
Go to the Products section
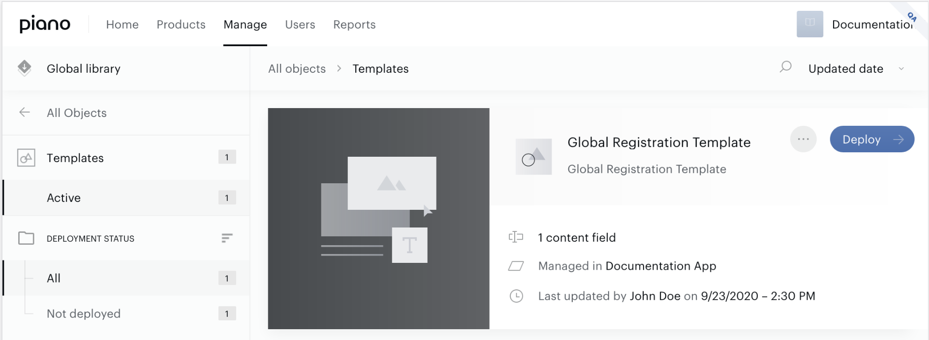tap(181, 25)
